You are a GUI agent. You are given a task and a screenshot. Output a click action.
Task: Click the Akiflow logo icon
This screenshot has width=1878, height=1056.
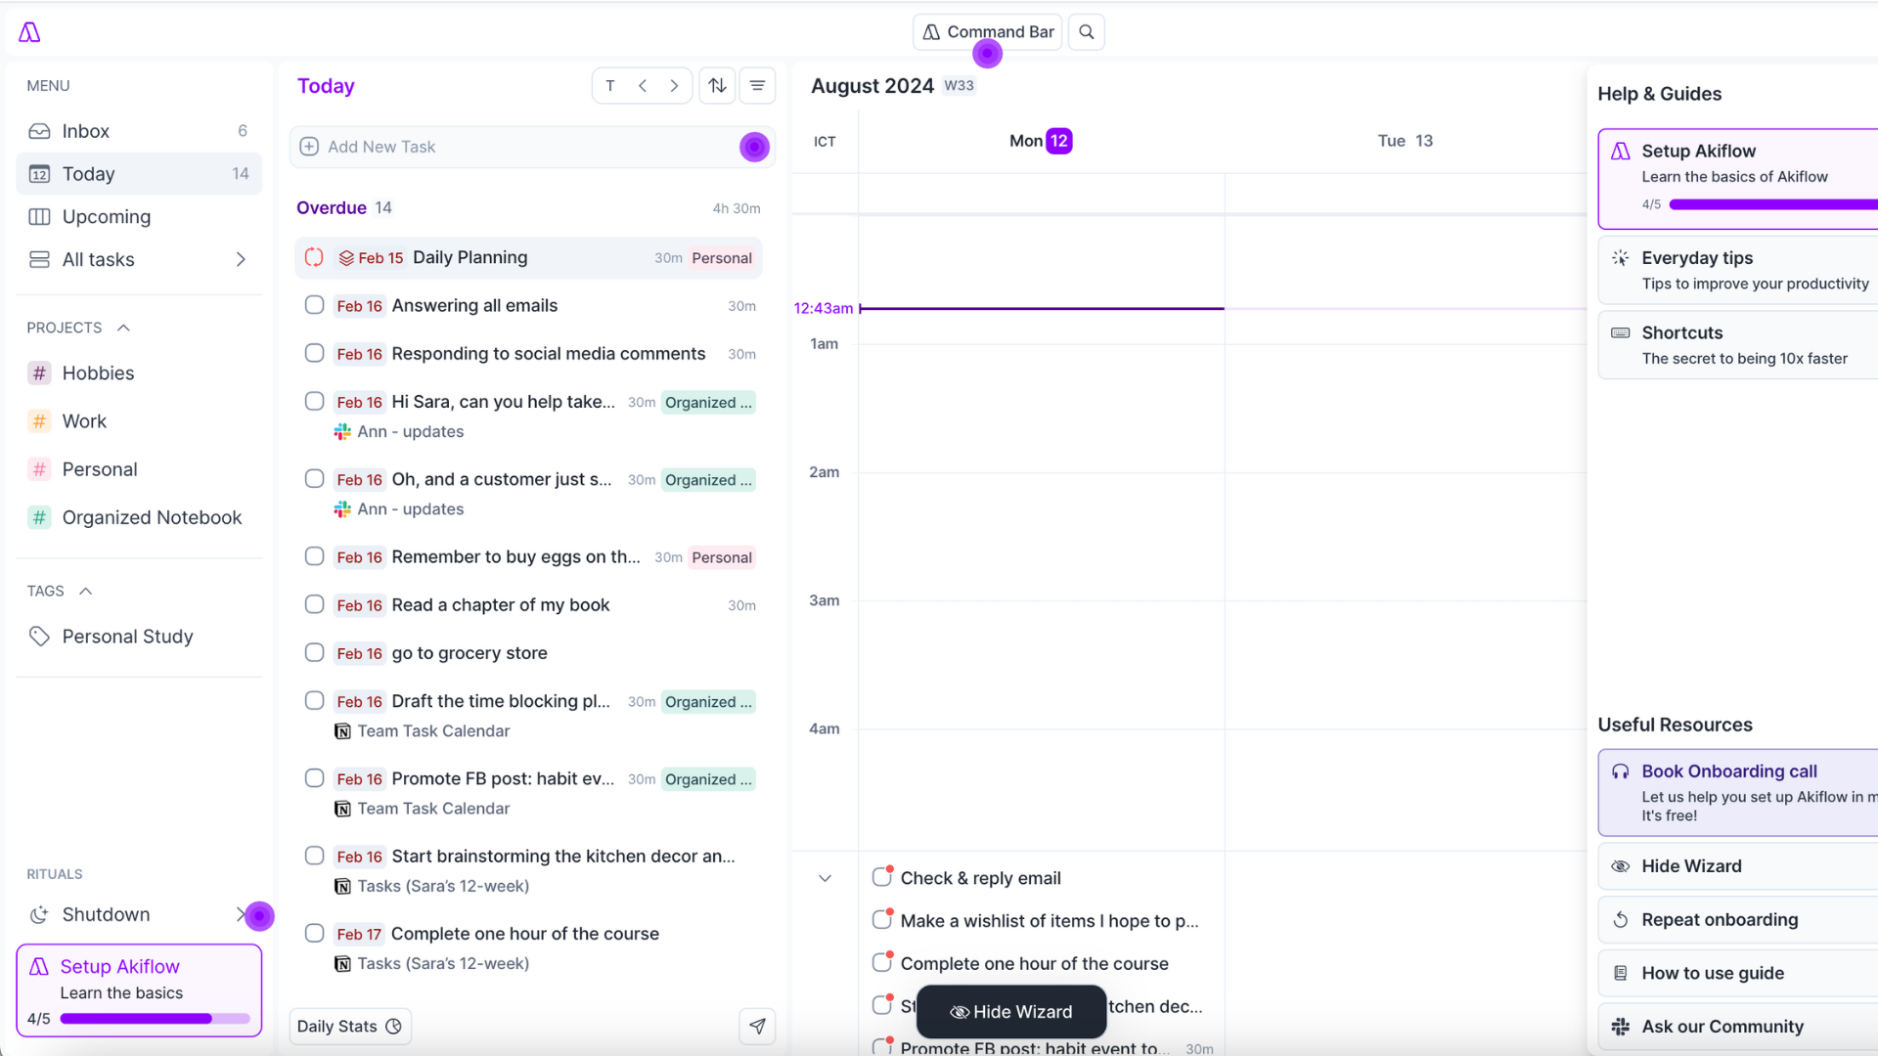(x=29, y=32)
